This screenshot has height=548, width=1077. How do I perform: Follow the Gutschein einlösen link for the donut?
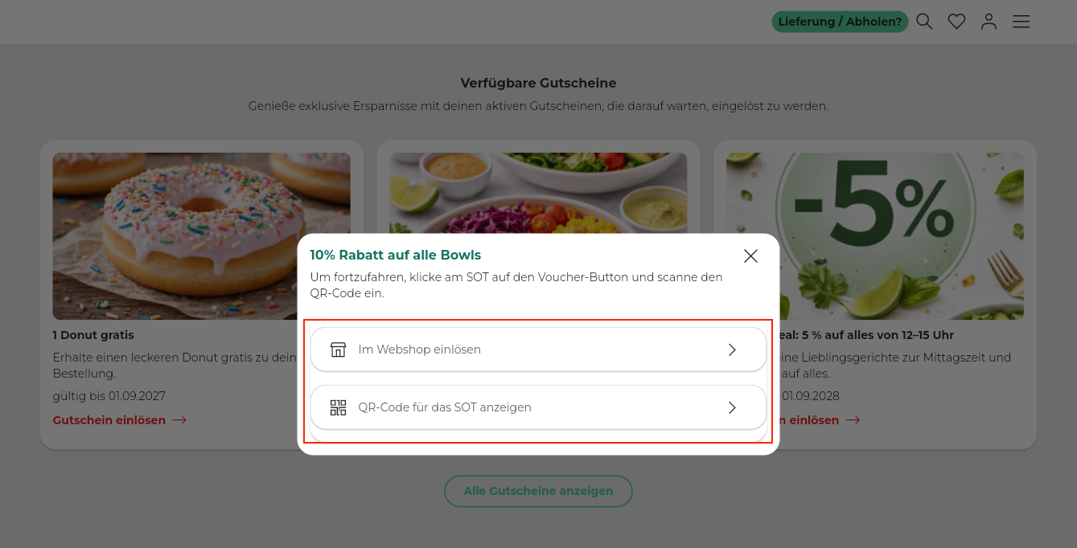109,420
